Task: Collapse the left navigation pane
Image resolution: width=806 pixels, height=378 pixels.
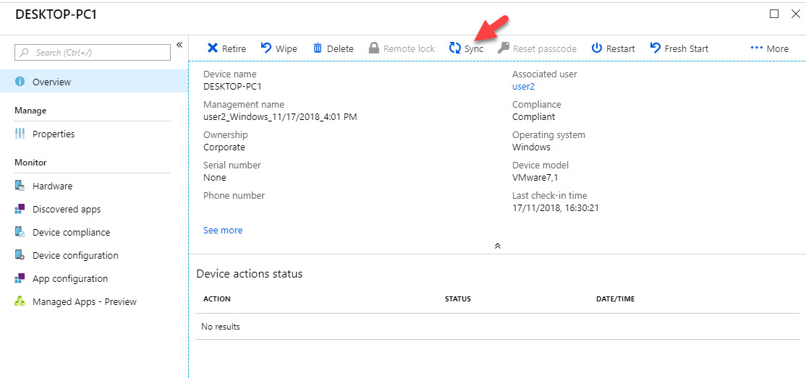Action: [179, 46]
